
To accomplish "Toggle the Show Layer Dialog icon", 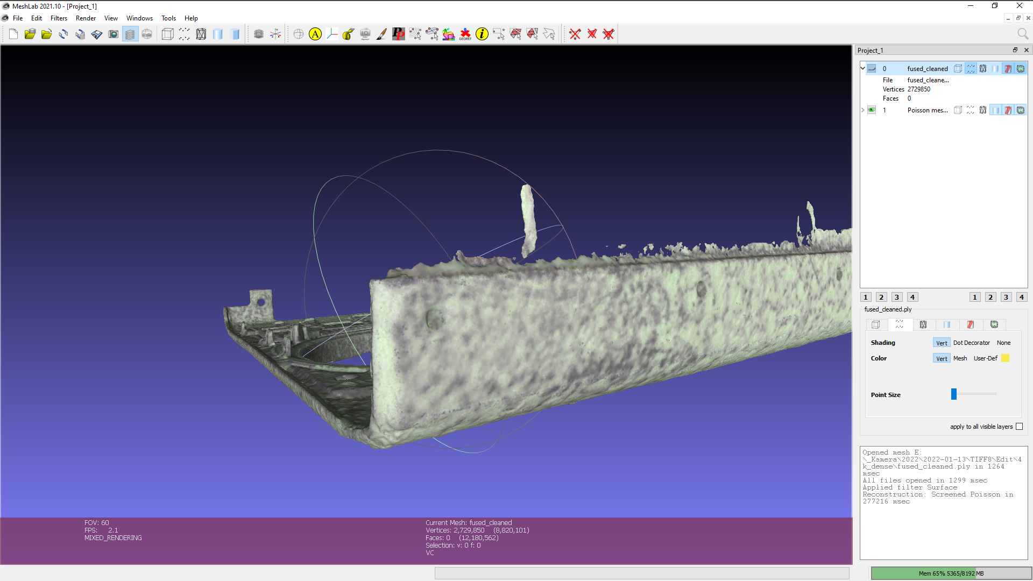I will [130, 34].
